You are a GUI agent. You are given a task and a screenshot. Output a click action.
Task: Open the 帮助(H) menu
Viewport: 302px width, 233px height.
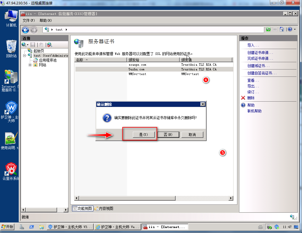45,20
